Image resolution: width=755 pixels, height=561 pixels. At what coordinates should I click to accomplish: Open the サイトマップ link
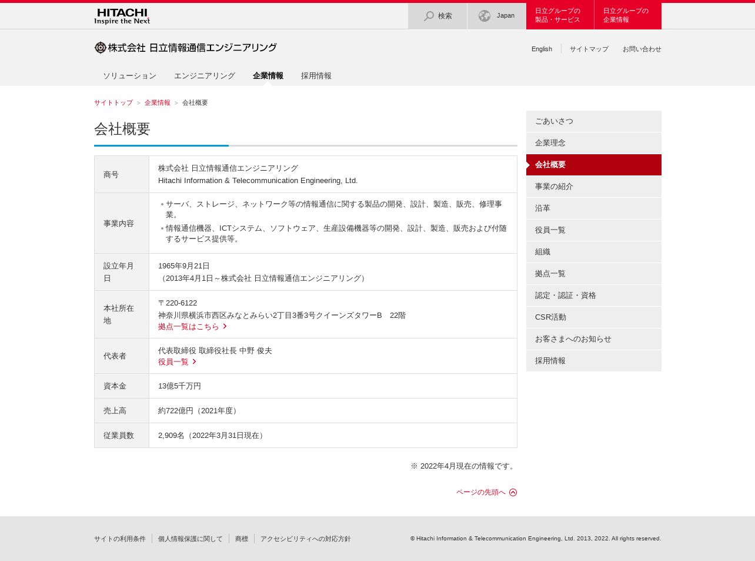point(589,49)
